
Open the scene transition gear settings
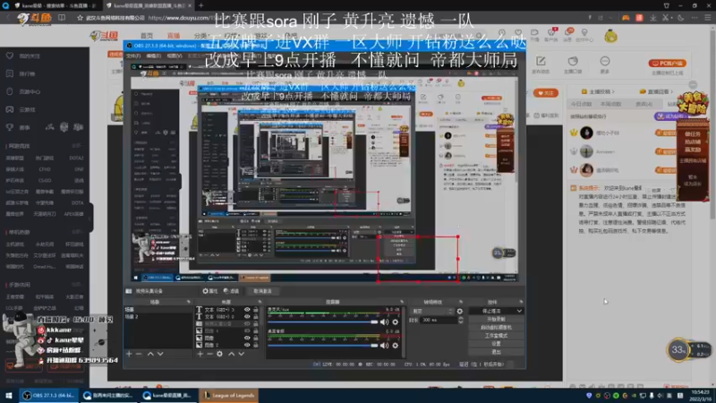460,311
